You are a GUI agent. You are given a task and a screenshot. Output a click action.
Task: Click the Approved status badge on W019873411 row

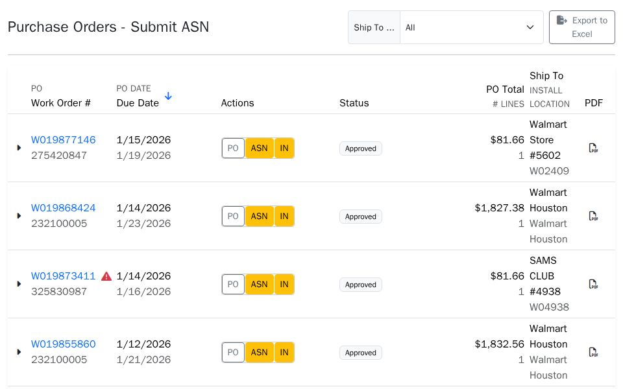[361, 284]
